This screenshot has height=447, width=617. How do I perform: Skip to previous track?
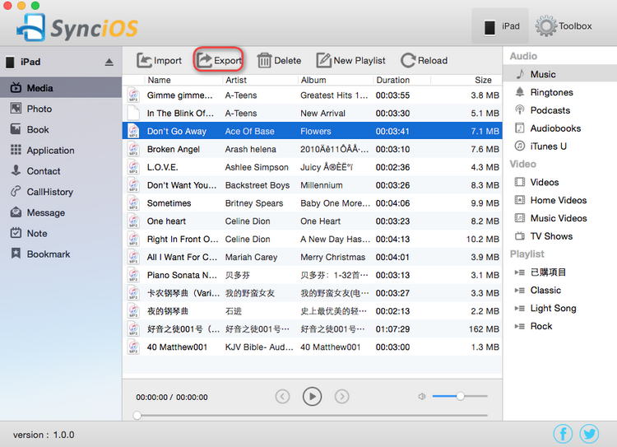[282, 397]
